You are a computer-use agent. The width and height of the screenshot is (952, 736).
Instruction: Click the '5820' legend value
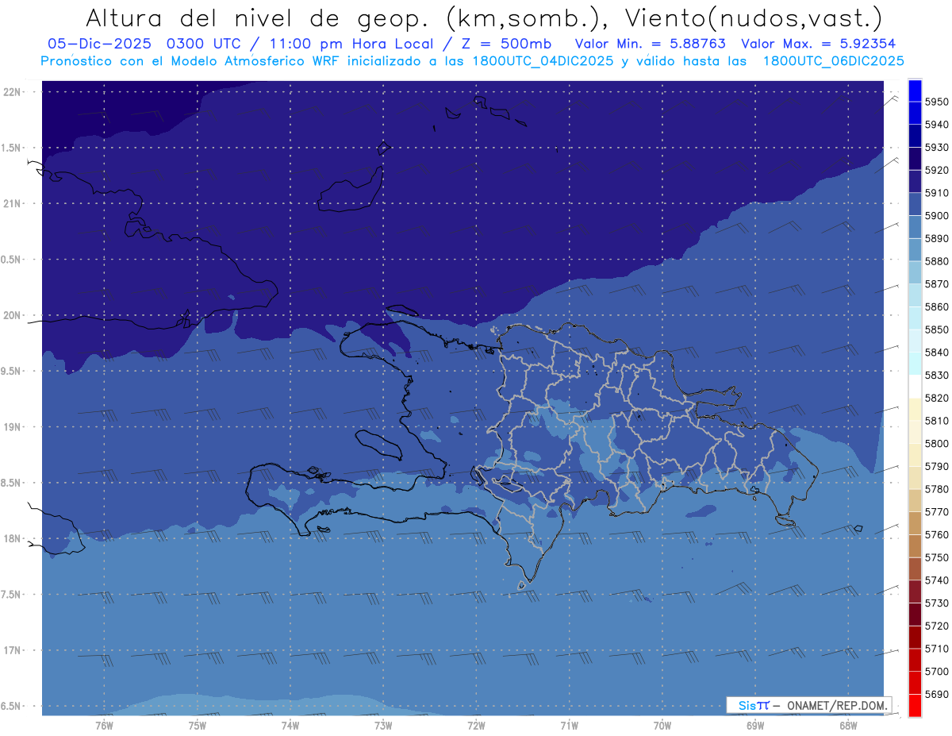pyautogui.click(x=937, y=398)
